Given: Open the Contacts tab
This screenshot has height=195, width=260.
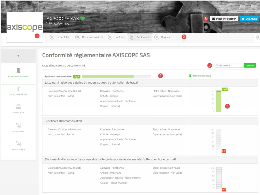Looking at the screenshot, I should point(116,37).
